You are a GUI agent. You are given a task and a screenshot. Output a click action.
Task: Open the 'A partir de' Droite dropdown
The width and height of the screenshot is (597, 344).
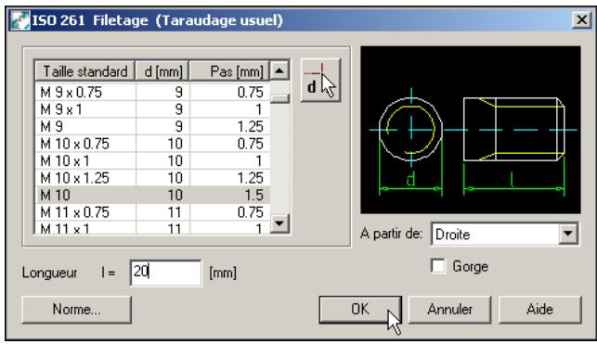click(568, 234)
